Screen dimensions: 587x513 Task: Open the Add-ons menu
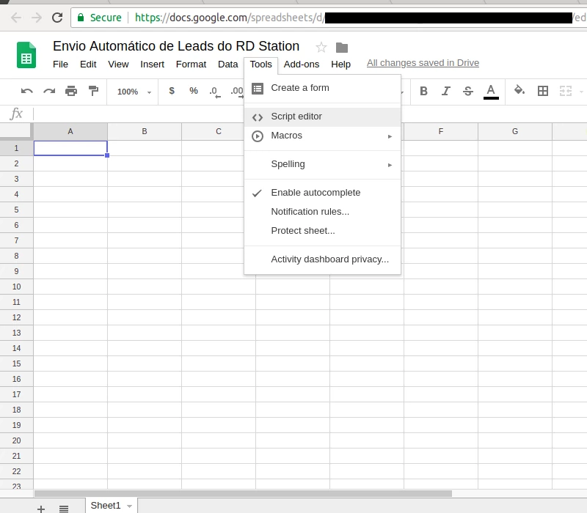301,64
